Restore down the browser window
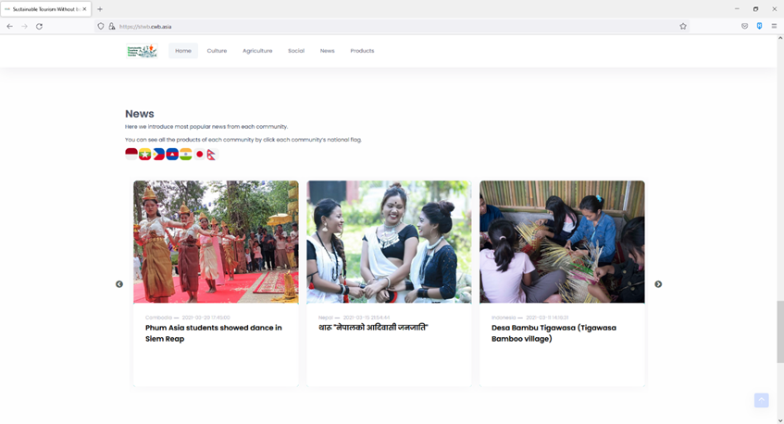 [x=755, y=9]
